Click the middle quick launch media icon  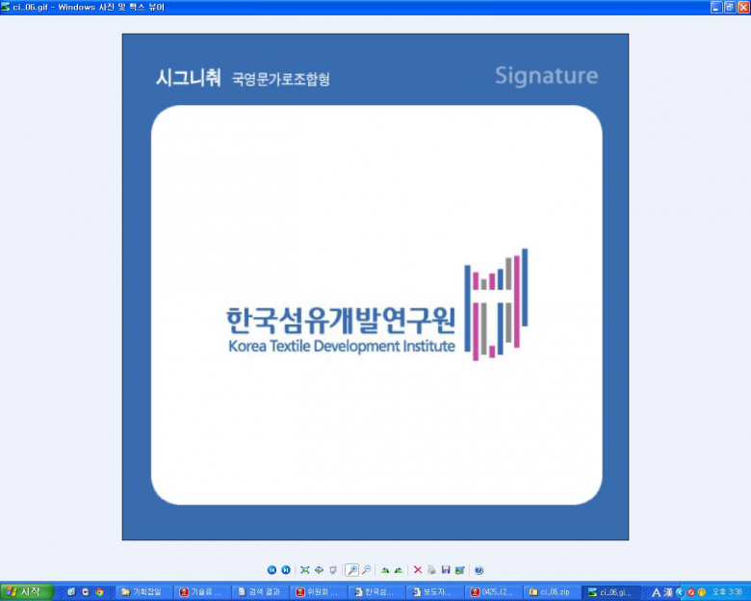tap(86, 592)
